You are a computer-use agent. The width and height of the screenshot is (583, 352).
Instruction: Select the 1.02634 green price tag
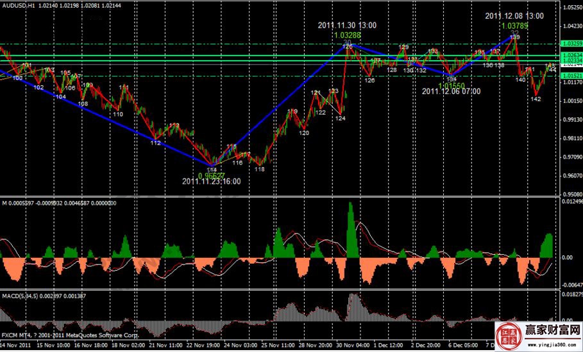point(570,56)
